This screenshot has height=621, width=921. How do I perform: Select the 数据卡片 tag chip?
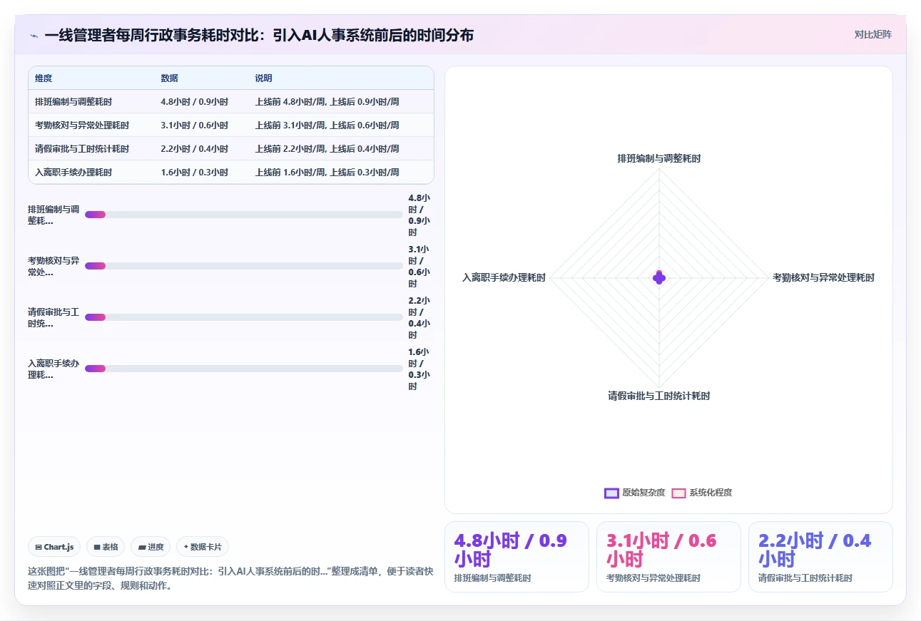(x=203, y=547)
